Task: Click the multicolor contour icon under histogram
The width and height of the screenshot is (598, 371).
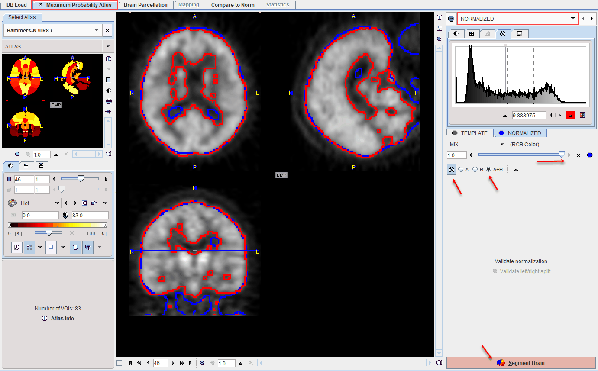Action: pyautogui.click(x=582, y=115)
